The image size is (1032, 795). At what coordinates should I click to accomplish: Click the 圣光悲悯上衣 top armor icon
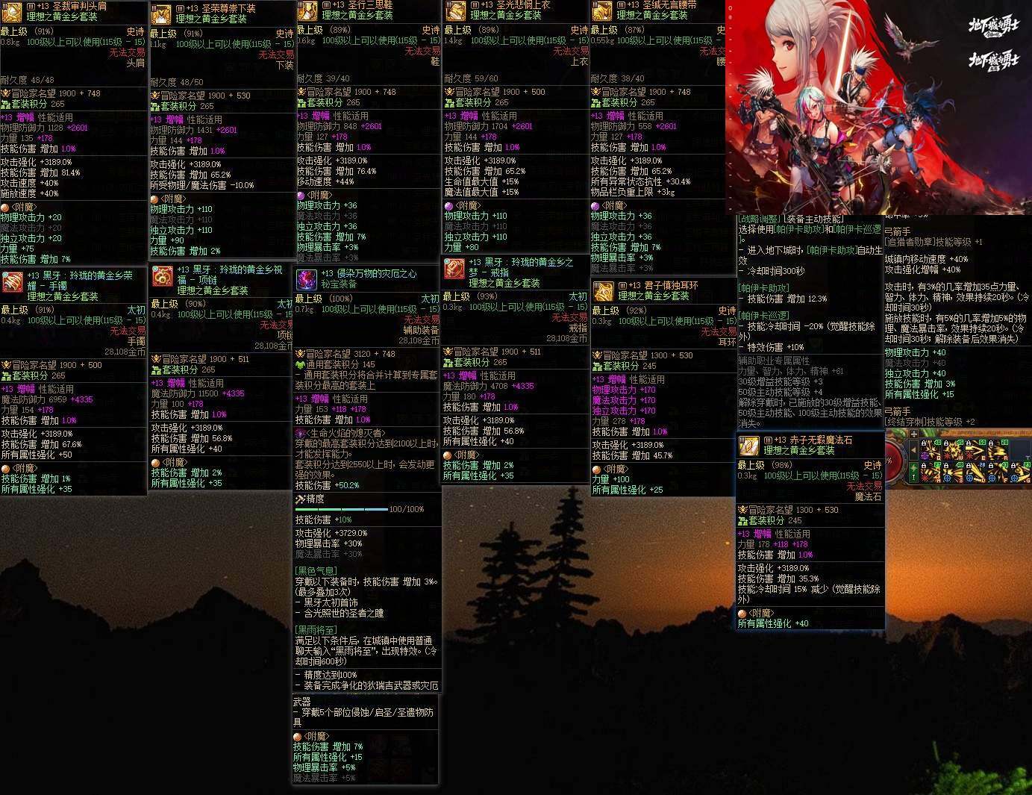tap(455, 10)
